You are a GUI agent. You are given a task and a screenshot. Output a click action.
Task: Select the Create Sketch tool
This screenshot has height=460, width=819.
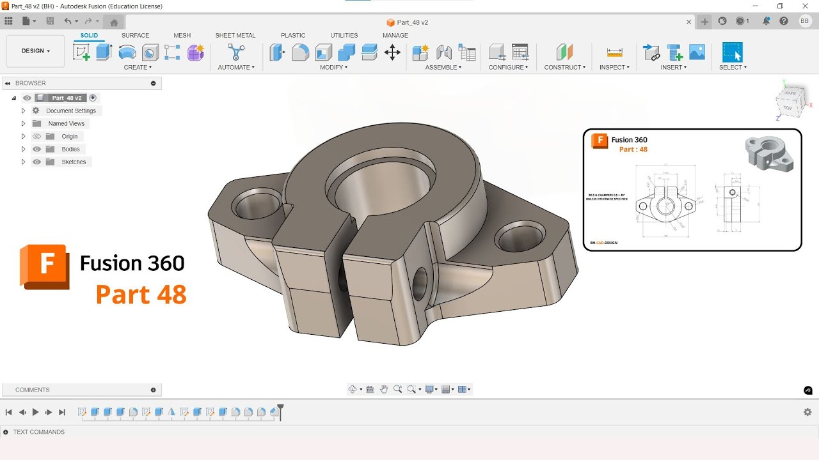(81, 52)
